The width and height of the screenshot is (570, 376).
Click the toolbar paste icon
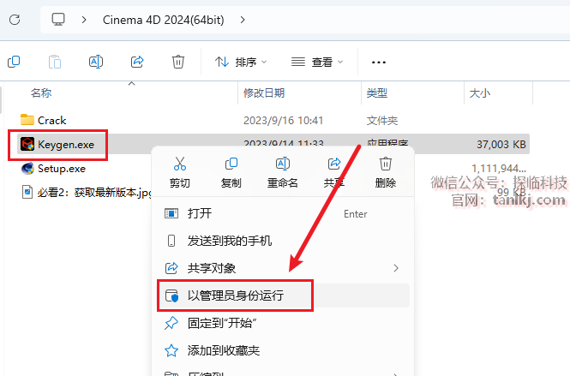tap(54, 62)
